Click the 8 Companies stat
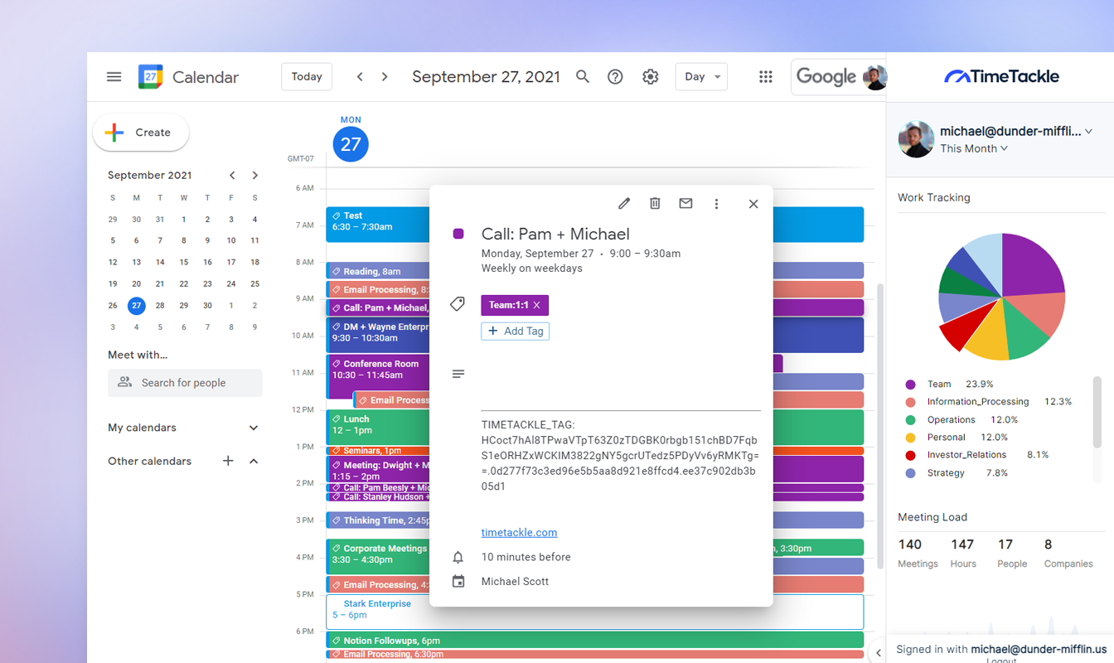 point(1068,554)
